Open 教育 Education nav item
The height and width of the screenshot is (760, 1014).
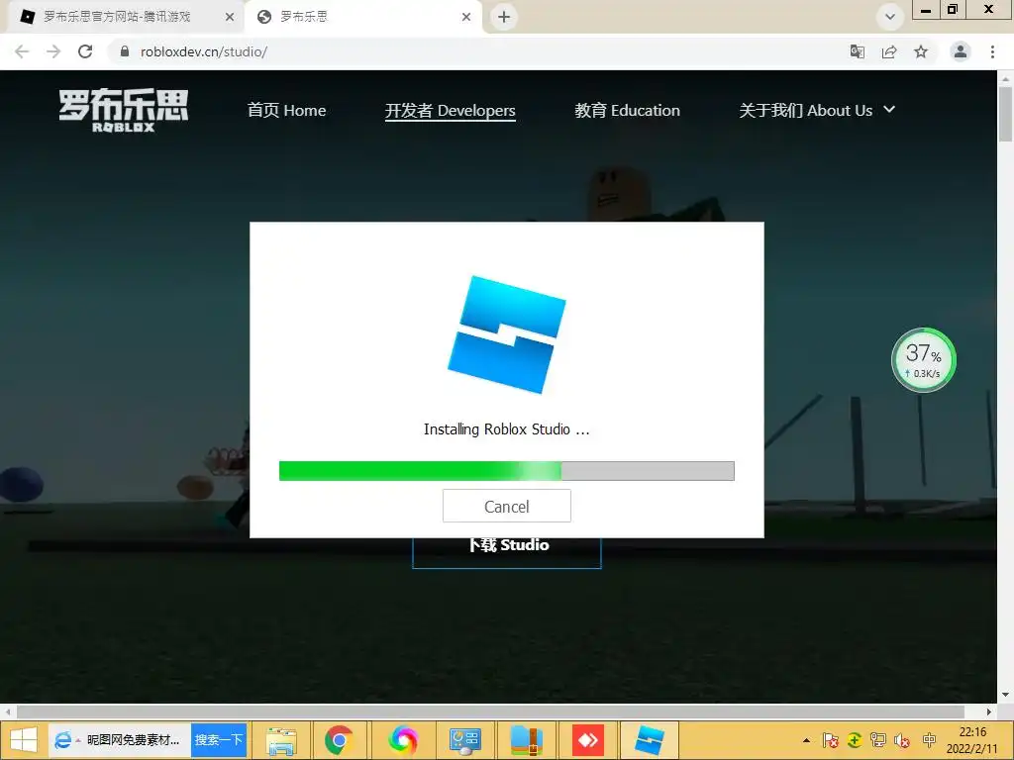627,111
